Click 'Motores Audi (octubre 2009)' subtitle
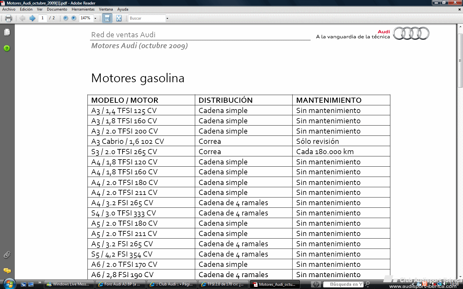Screen dimensions: 463x289 click(x=140, y=46)
